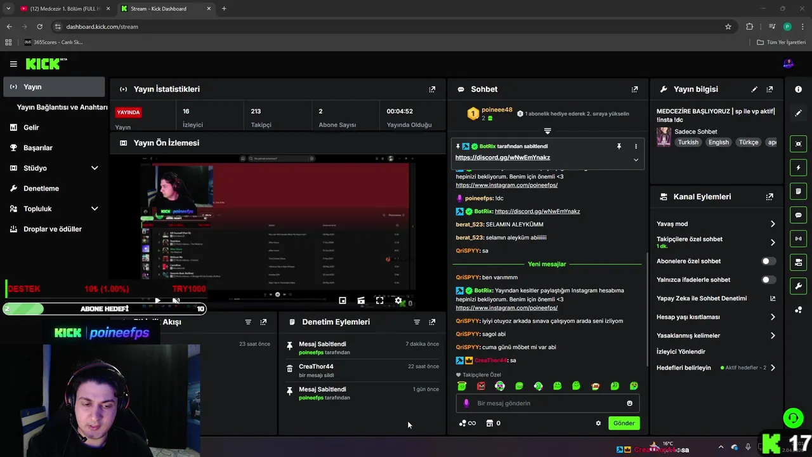Toggle the document widget icon in right sidebar
The height and width of the screenshot is (457, 812).
[x=799, y=191]
